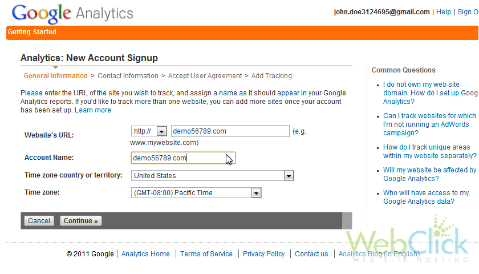The width and height of the screenshot is (479, 274).
Task: Open the http:// protocol dropdown
Action: point(149,131)
